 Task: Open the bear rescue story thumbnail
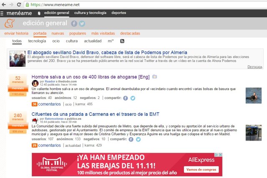pos(253,95)
